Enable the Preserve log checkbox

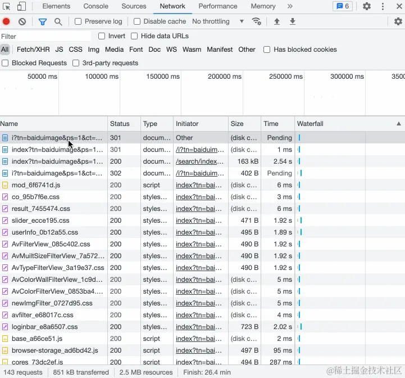[x=78, y=21]
